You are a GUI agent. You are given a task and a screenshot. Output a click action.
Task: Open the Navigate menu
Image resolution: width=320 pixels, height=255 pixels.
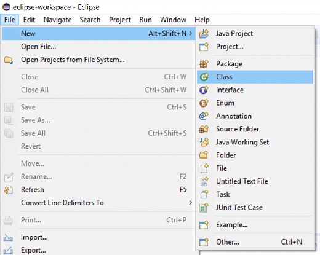pyautogui.click(x=57, y=20)
